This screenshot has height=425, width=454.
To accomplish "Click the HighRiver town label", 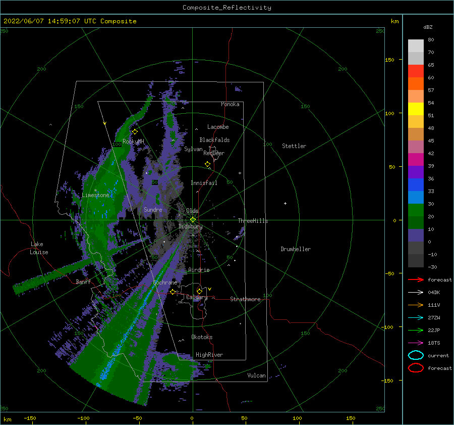I will click(x=209, y=355).
